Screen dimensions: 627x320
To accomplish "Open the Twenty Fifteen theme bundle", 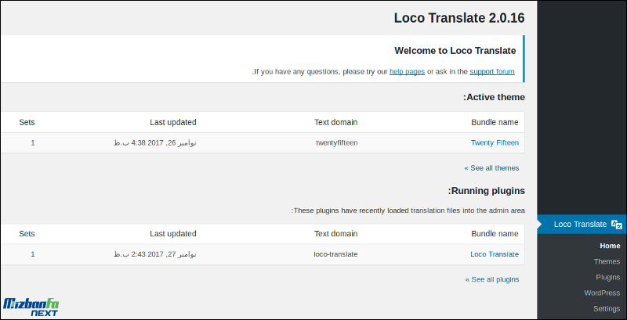I will 495,143.
